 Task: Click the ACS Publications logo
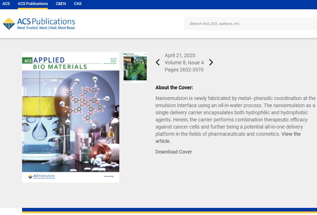point(39,24)
